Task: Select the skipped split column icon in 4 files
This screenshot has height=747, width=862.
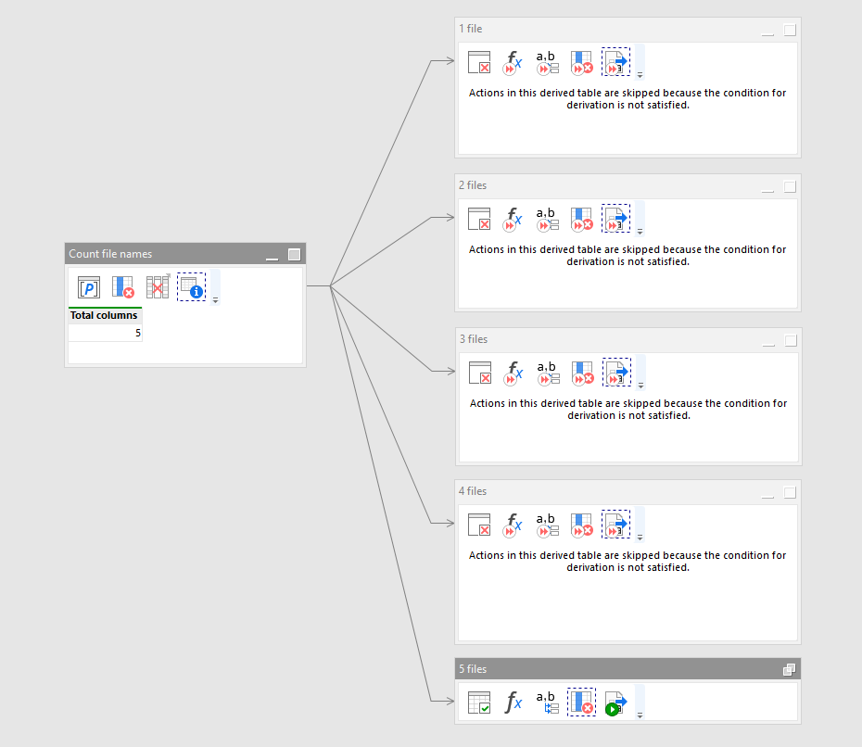Action: tap(547, 525)
